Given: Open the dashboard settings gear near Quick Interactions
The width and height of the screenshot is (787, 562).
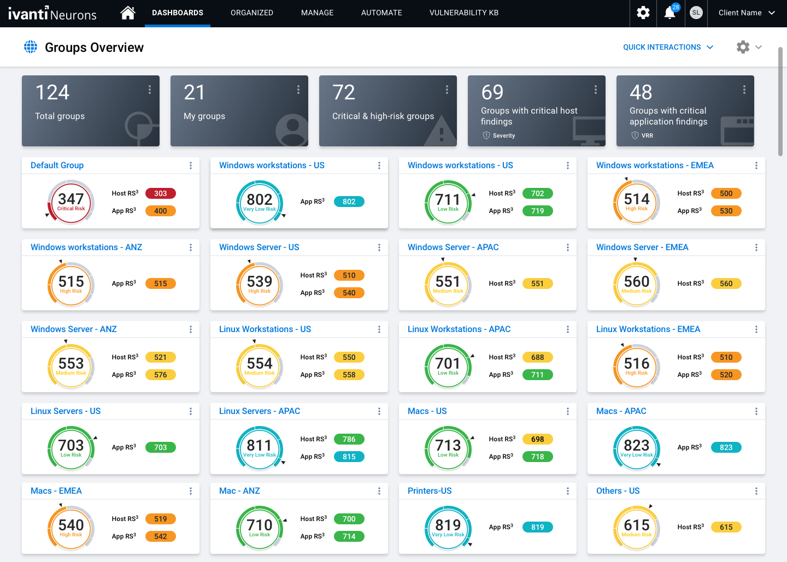Looking at the screenshot, I should (x=743, y=47).
